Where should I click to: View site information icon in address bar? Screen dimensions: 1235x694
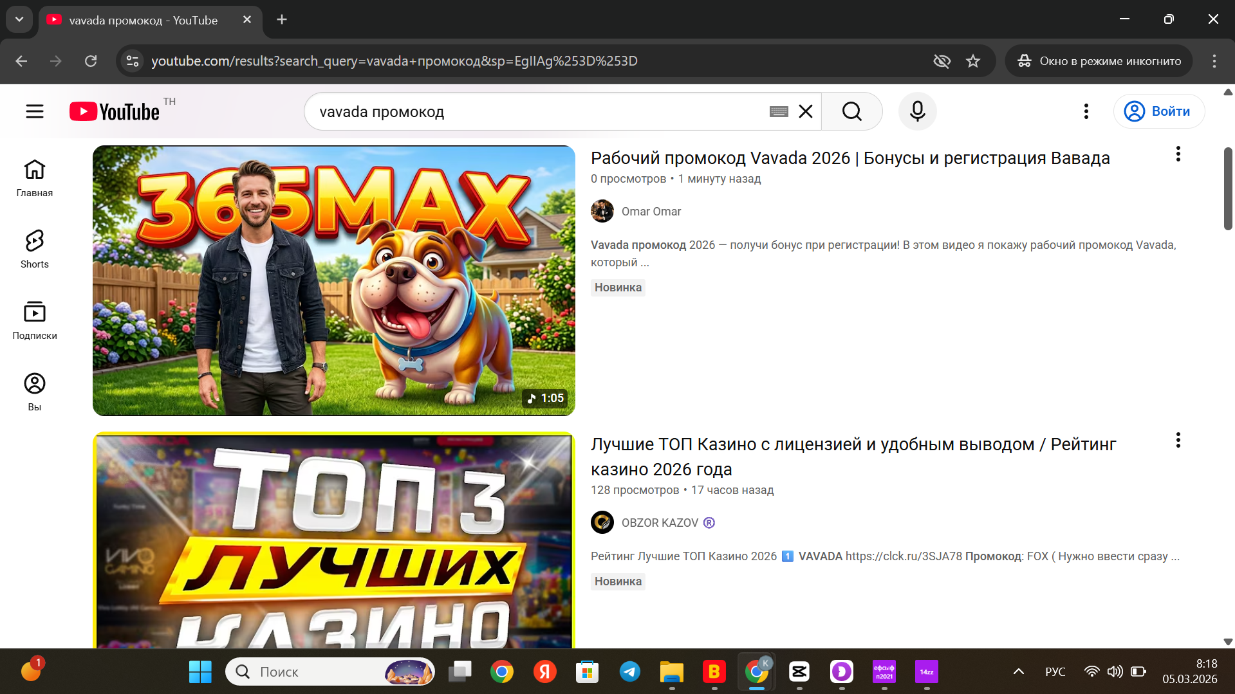point(133,61)
